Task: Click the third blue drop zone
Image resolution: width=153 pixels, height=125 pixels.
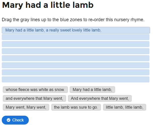Action: point(76,44)
